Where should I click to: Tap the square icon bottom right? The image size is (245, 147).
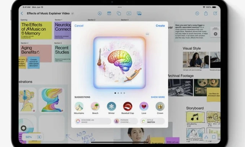(214, 137)
